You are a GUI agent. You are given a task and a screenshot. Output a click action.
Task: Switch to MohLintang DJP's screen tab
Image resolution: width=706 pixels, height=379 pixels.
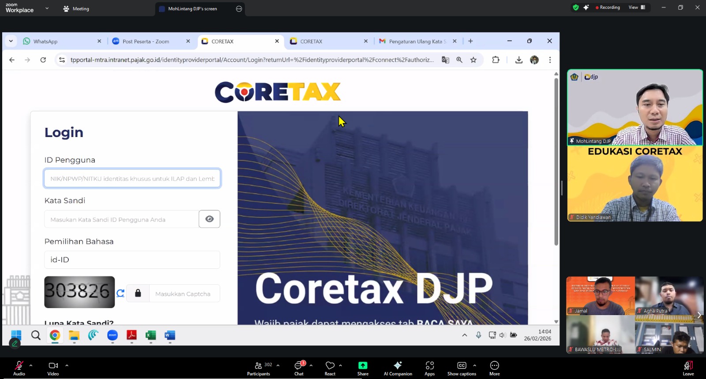pyautogui.click(x=192, y=9)
